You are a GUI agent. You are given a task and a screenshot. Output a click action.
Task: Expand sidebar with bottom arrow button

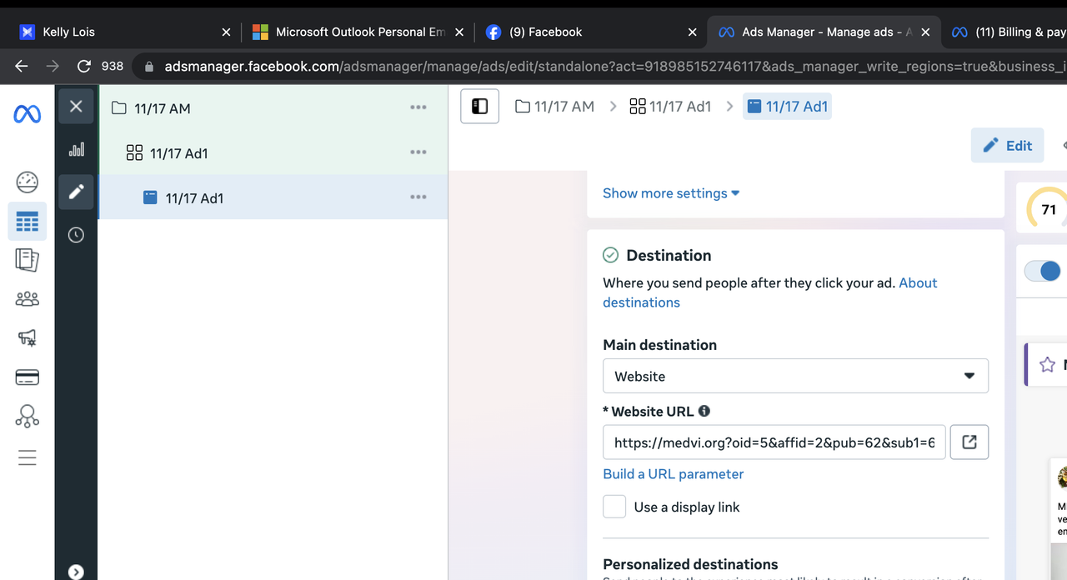point(76,572)
